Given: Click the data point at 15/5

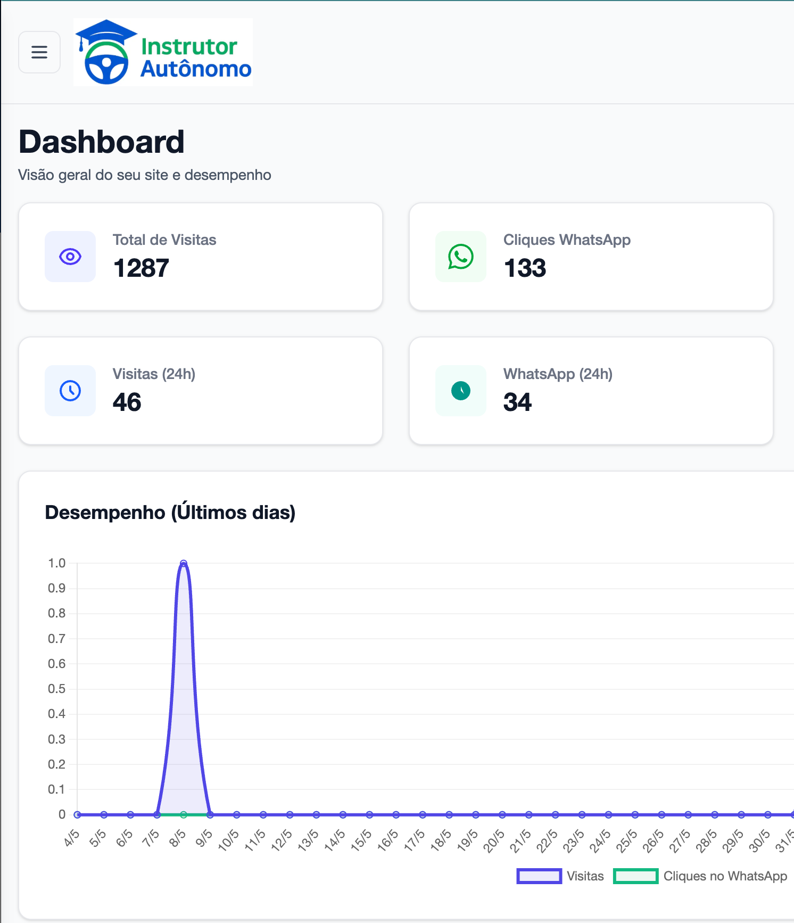Looking at the screenshot, I should tap(369, 814).
